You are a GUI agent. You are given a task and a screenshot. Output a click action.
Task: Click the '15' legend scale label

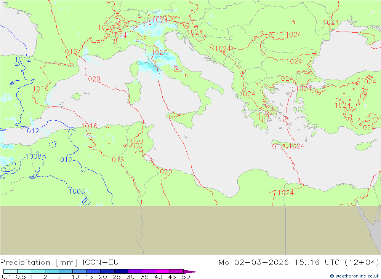tap(89, 277)
